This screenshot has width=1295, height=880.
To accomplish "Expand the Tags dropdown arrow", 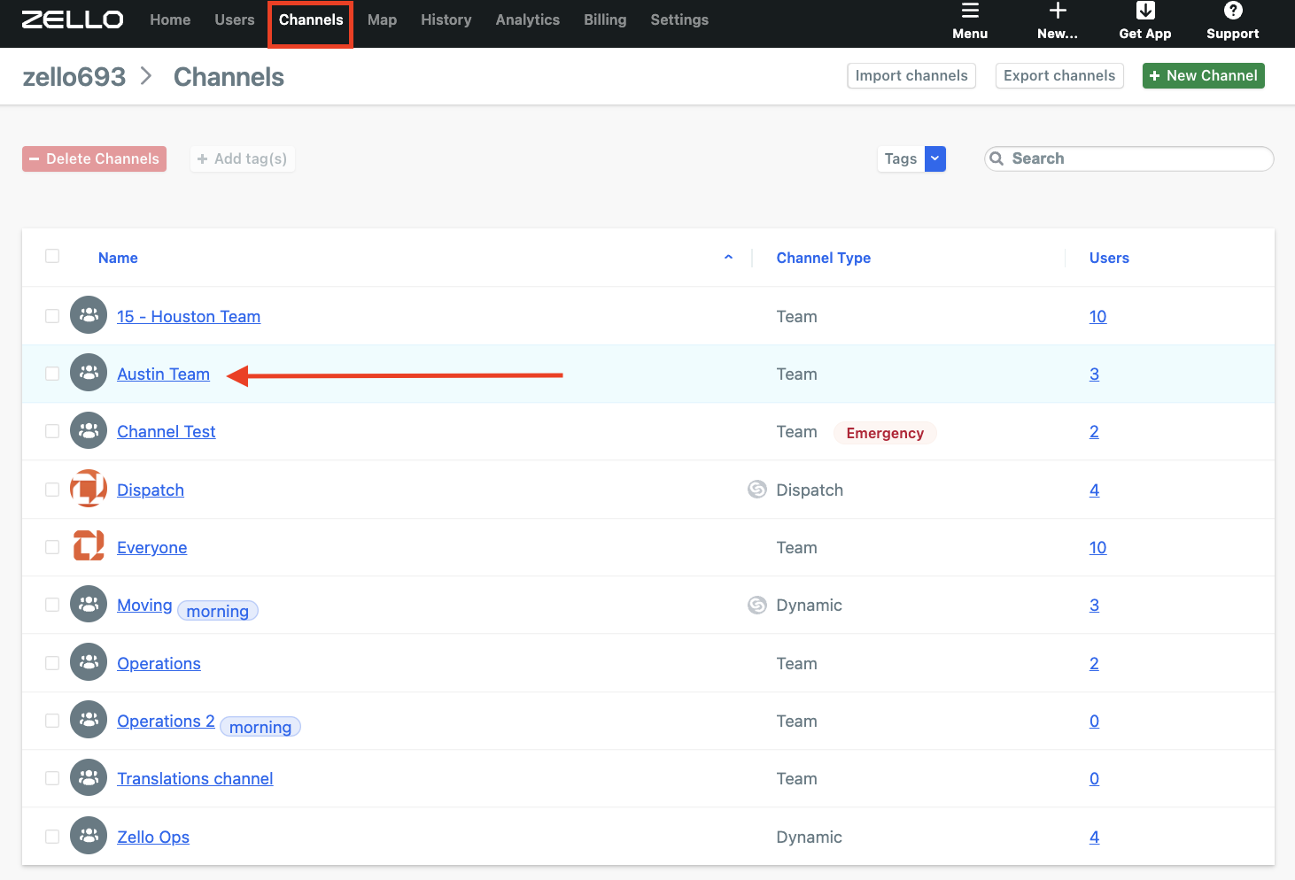I will (x=935, y=158).
